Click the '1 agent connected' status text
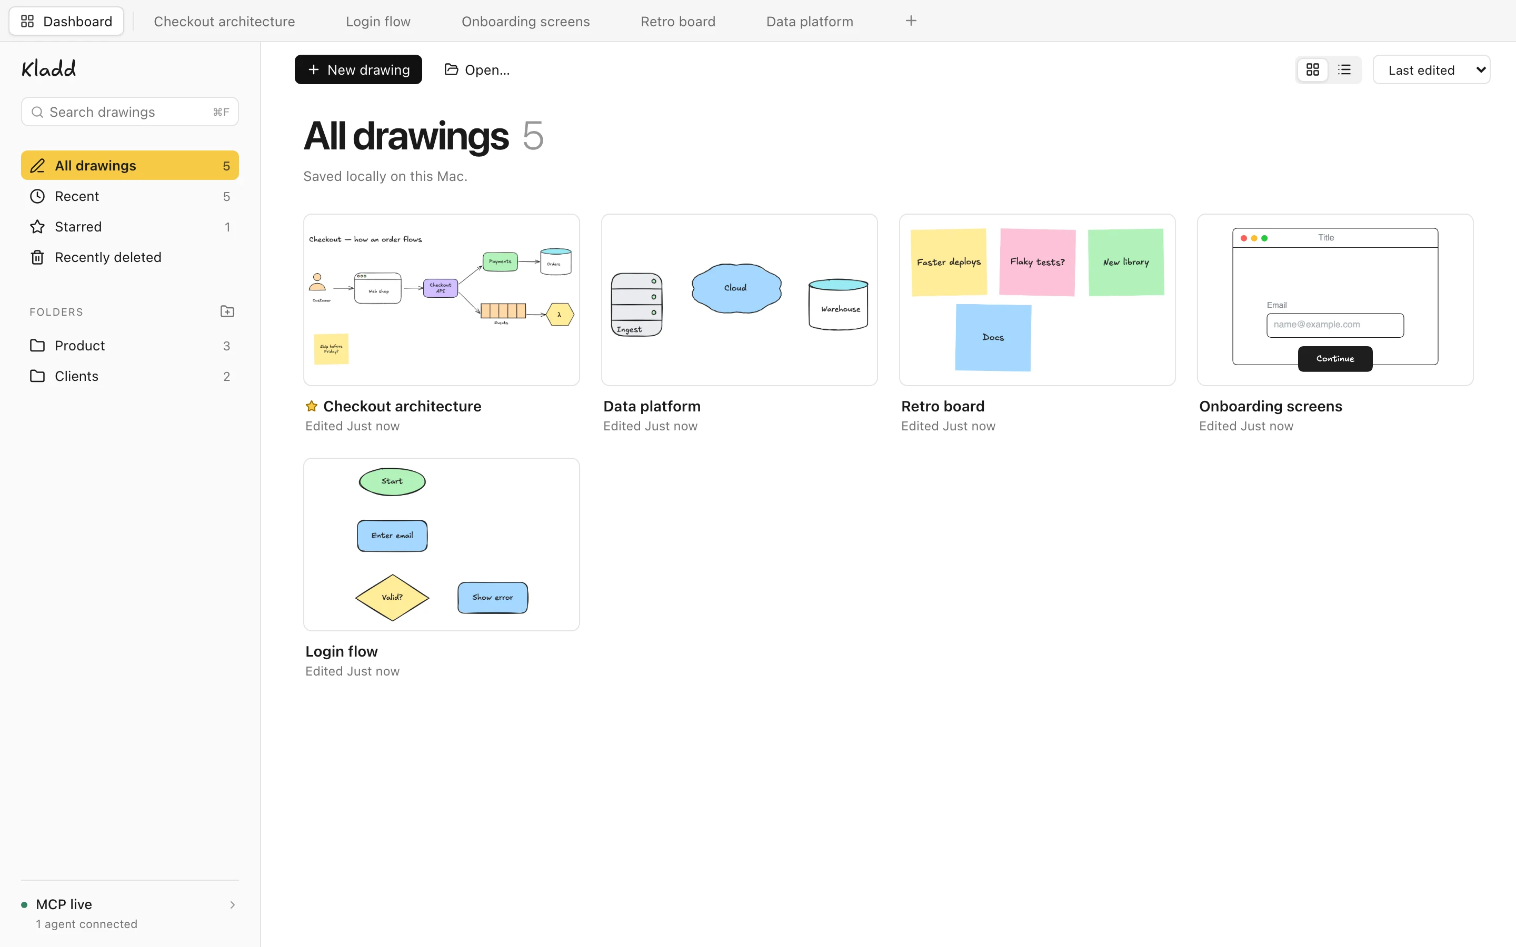 point(86,924)
